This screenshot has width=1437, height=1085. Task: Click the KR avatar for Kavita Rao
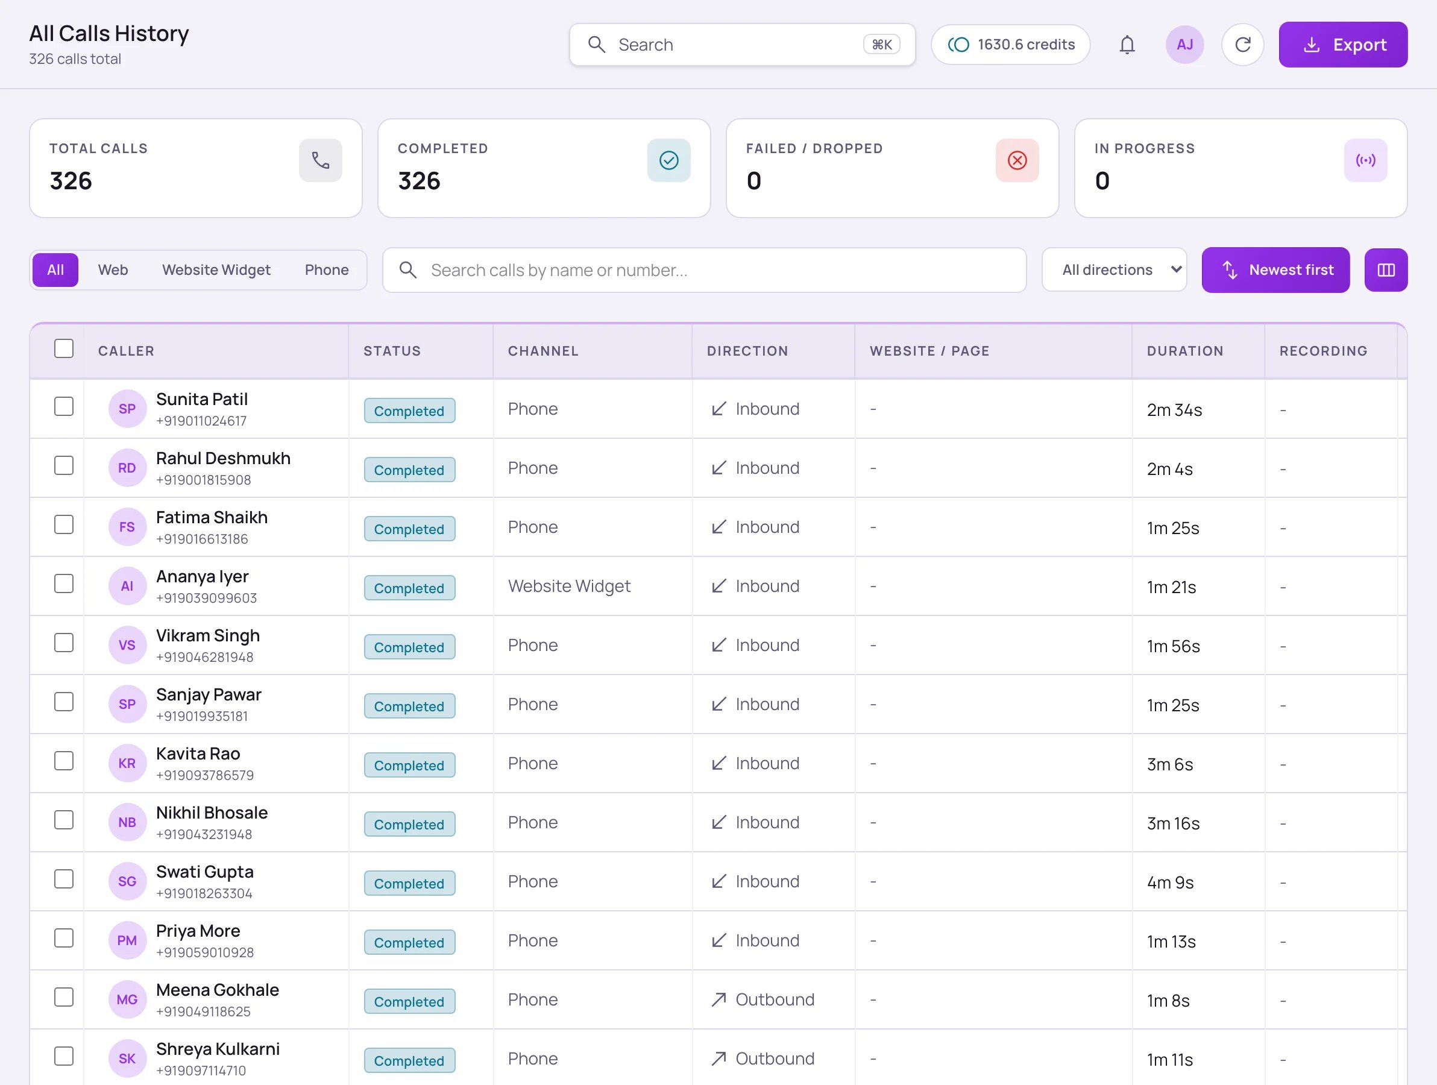(x=127, y=764)
